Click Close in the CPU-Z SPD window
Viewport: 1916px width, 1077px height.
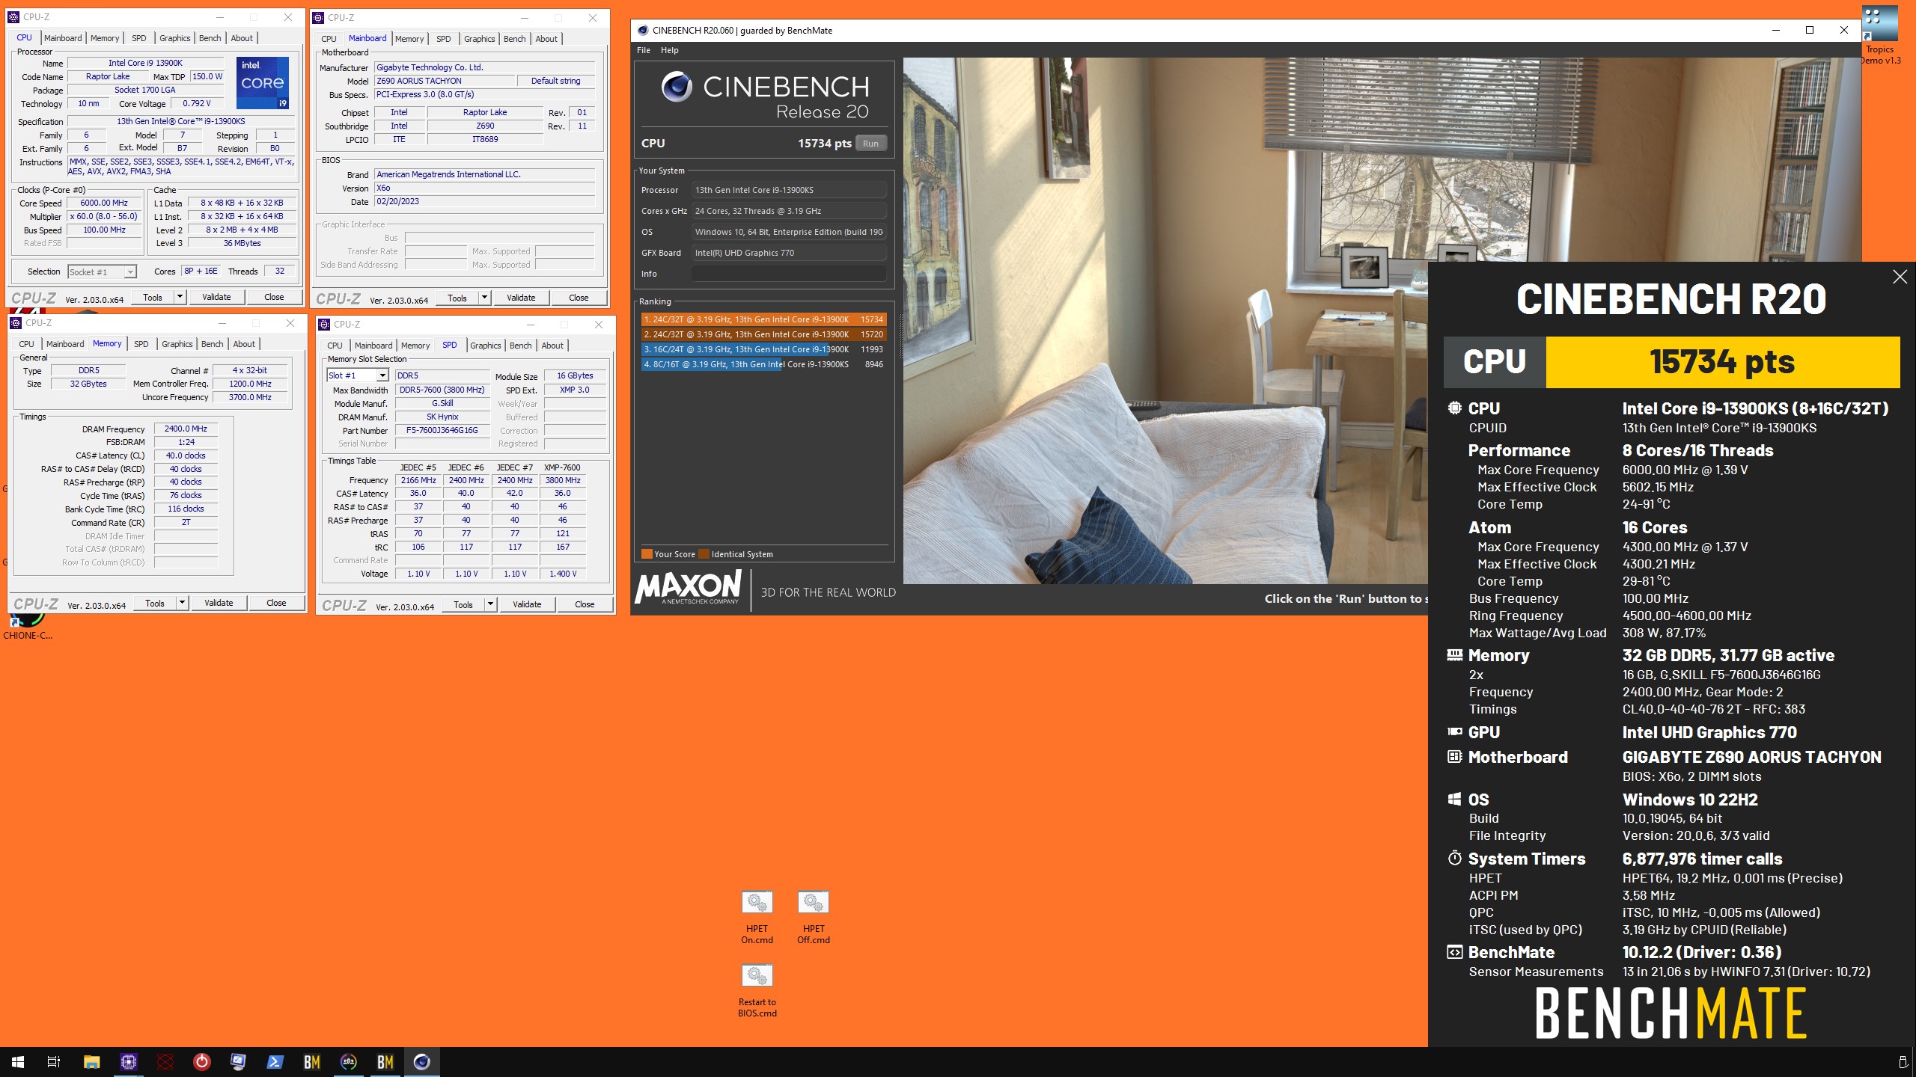click(585, 604)
